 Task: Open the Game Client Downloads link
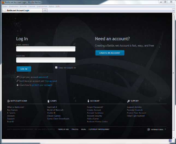[x=58, y=119]
